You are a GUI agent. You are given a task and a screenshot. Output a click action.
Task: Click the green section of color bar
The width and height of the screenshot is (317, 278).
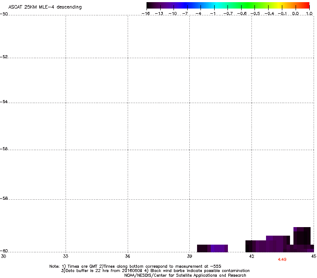point(248,6)
